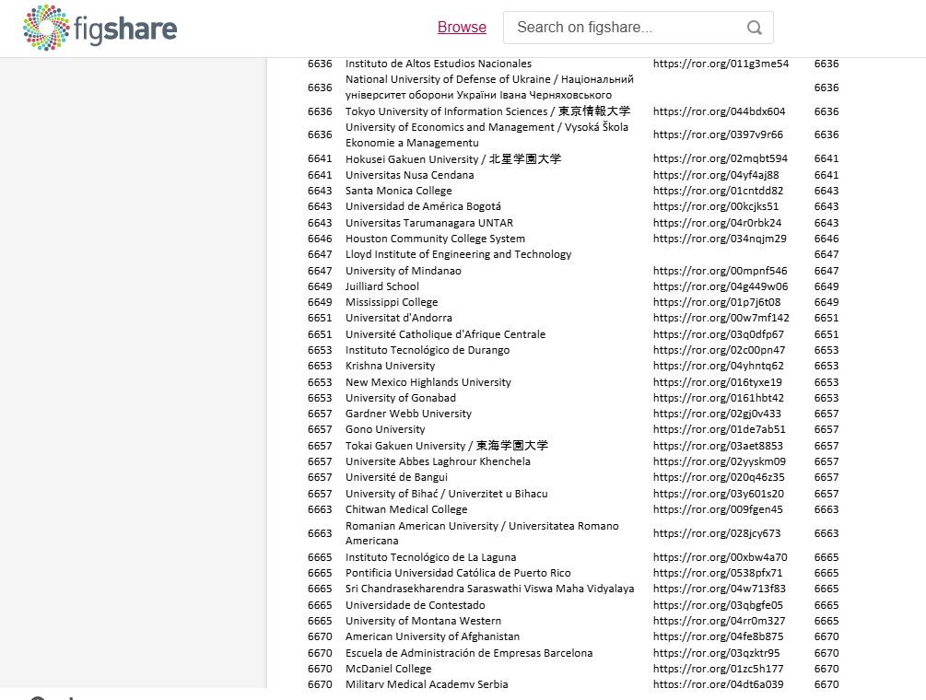Click ROR link for Hokusei Gakuen University

(721, 158)
